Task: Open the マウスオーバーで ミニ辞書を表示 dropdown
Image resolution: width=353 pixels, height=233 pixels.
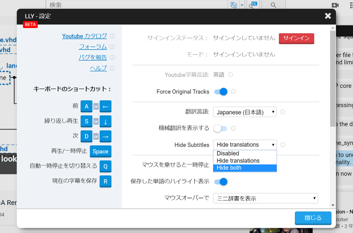Action: click(x=266, y=198)
